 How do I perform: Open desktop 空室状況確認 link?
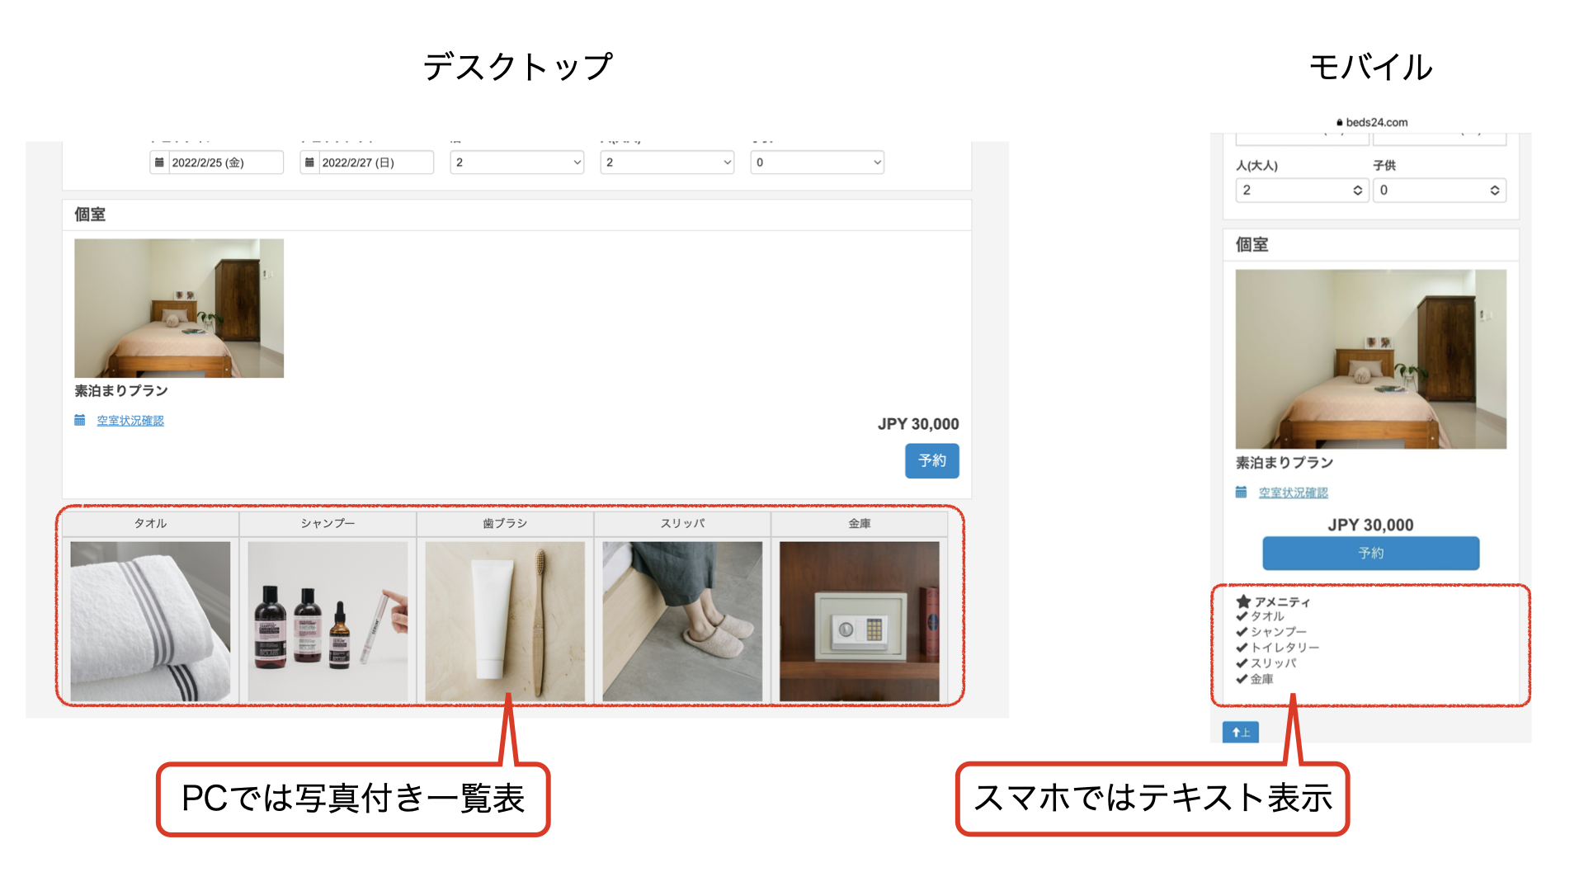130,421
